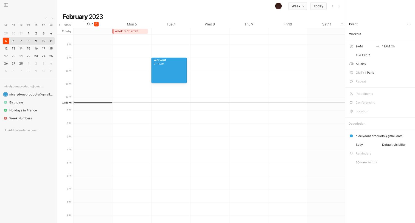Viewport: 415px width, 223px height.
Task: Select February 28 in mini calendar
Action: pyautogui.click(x=21, y=63)
